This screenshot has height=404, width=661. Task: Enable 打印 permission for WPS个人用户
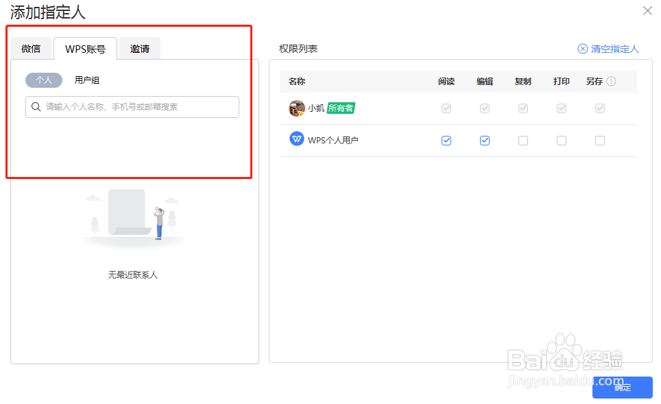pos(562,140)
